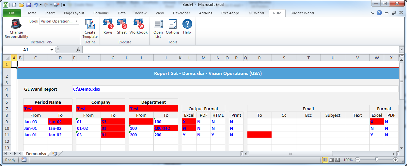Undo the last action

[36, 5]
